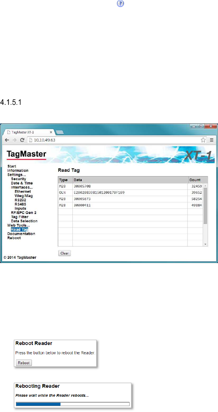
Task: Open Wieg/Mag interface settings
Action: (24, 196)
